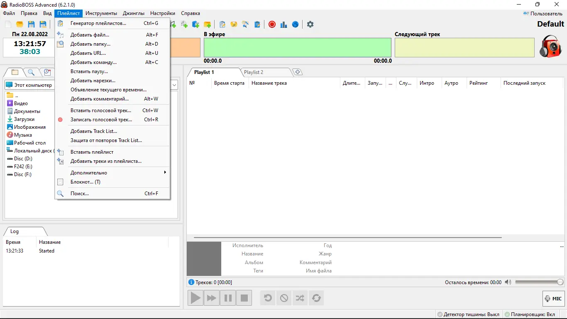Click the playlist generator clipboard toolbar icon
The image size is (567, 319).
[222, 25]
